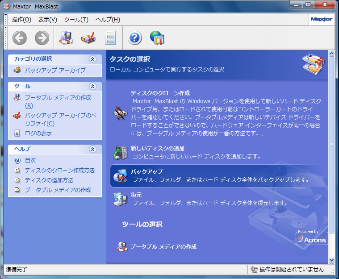
Task: Click the MaxBlast title bar application icon
Action: point(7,7)
